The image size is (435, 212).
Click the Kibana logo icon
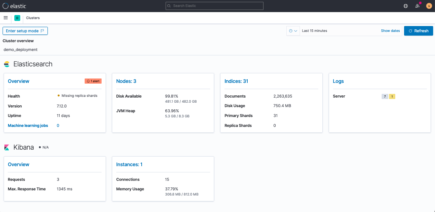coord(7,147)
